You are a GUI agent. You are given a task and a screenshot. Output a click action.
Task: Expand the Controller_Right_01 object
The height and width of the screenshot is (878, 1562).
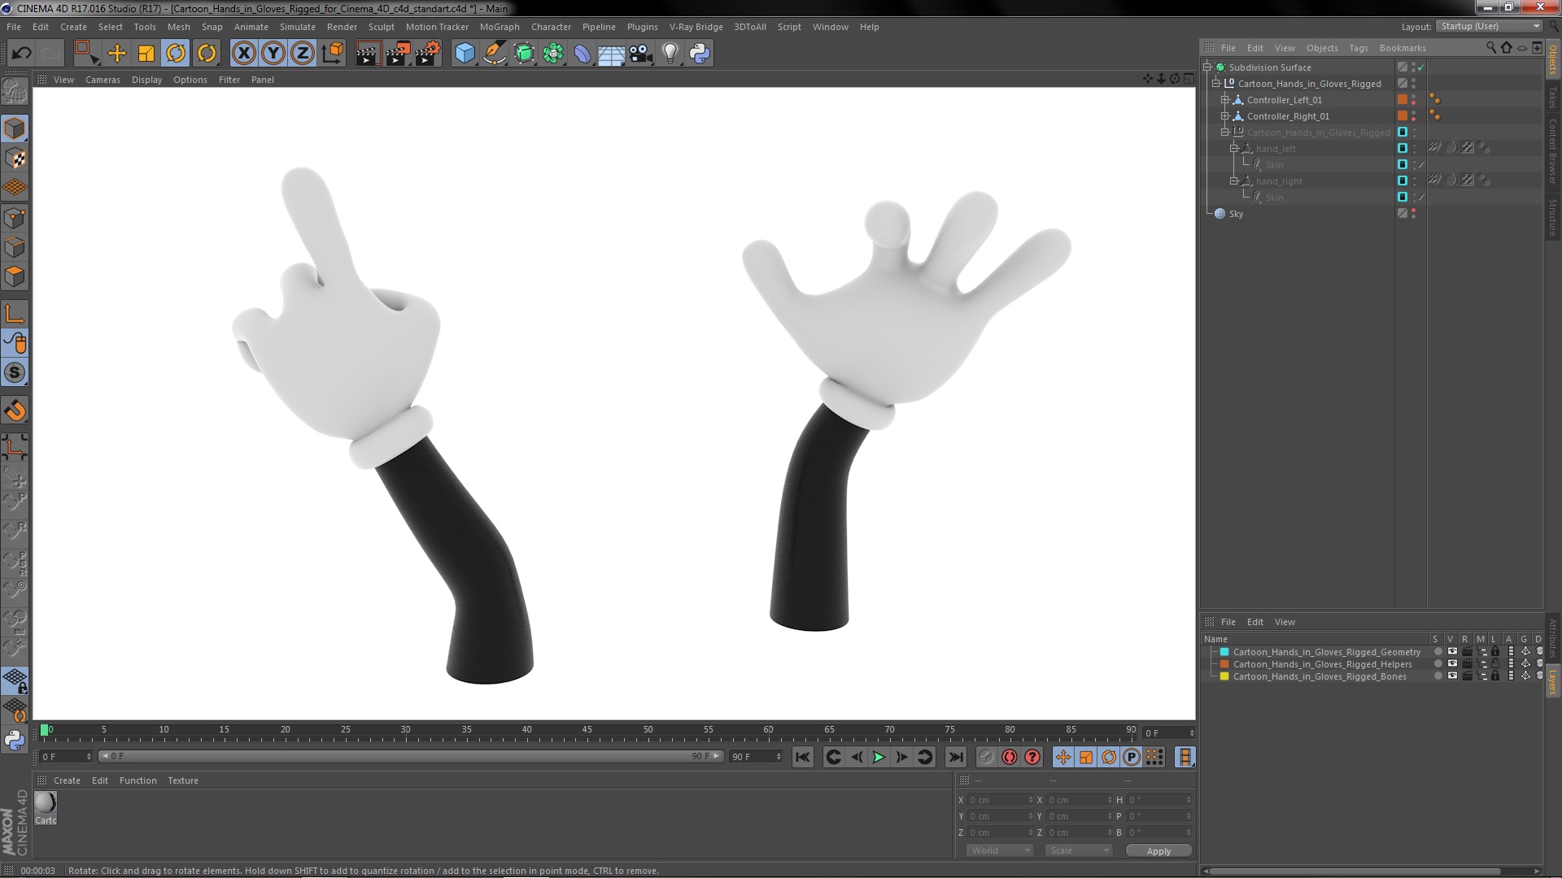(x=1225, y=116)
